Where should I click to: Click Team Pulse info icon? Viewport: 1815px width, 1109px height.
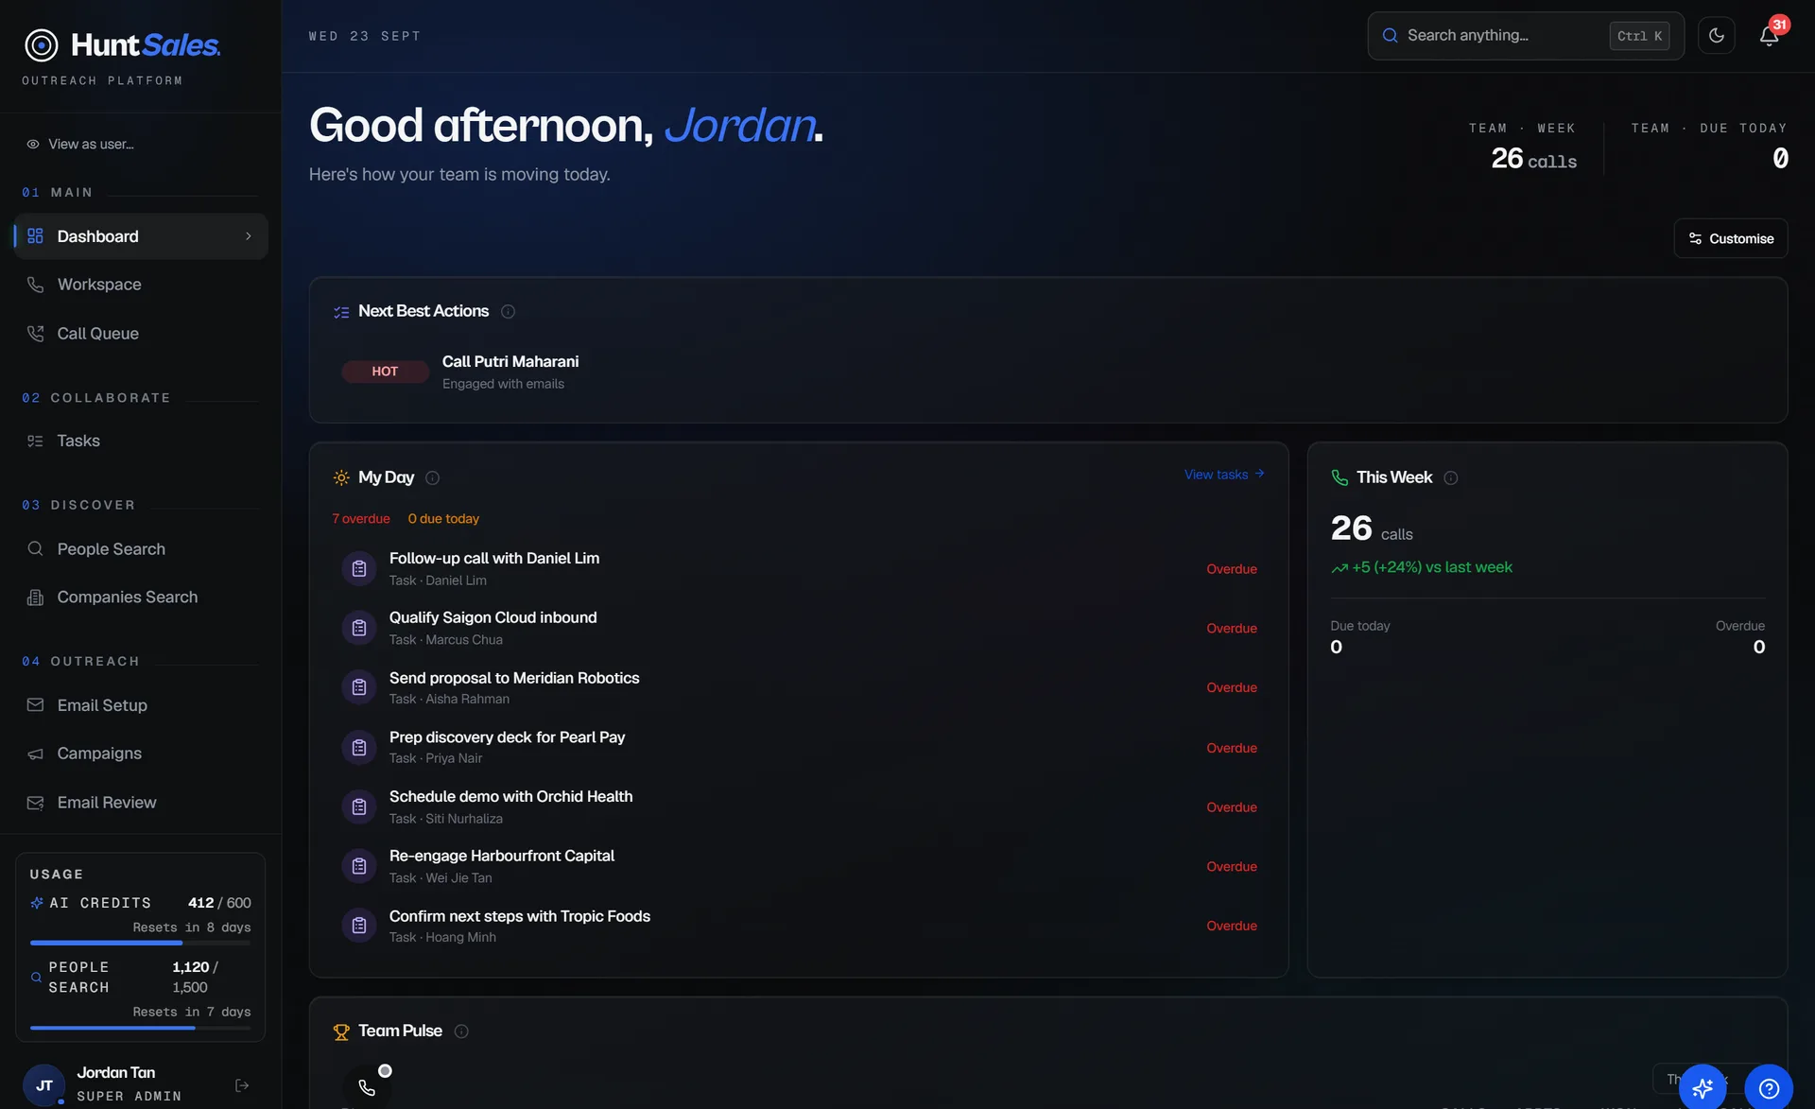[461, 1031]
